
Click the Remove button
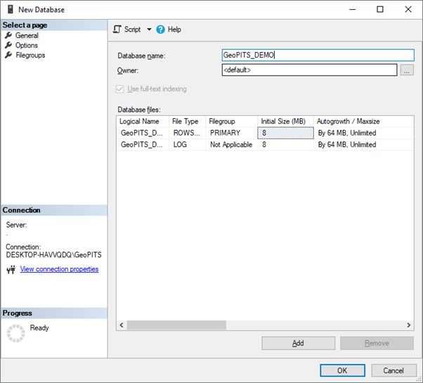click(377, 343)
